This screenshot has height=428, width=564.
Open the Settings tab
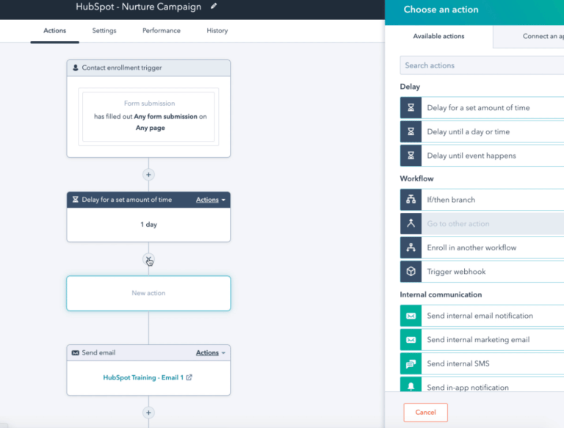click(104, 31)
